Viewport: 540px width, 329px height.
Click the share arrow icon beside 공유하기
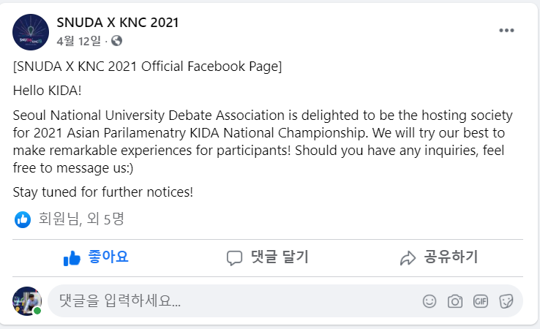408,258
